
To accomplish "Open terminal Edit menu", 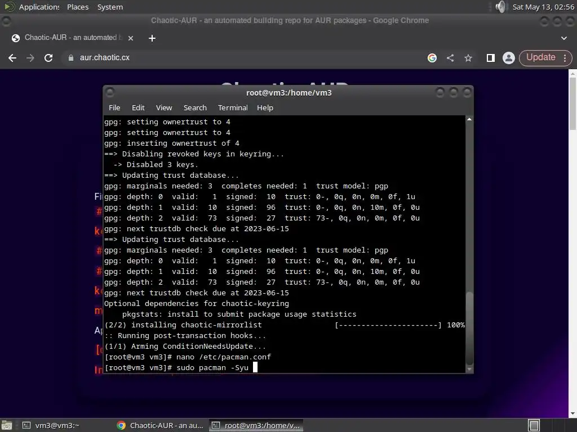I will click(x=138, y=107).
